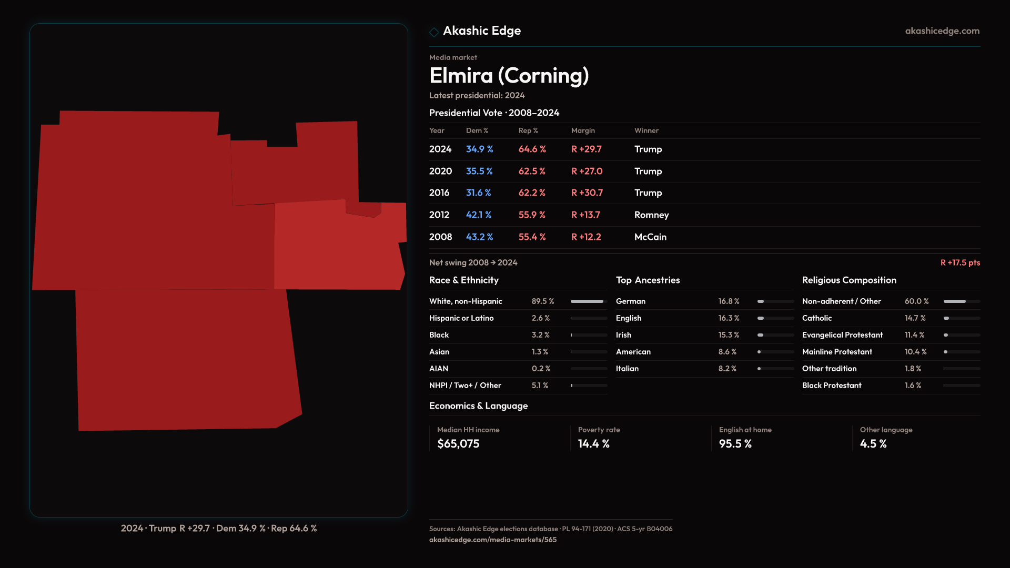The width and height of the screenshot is (1010, 568).
Task: Click the Net swing R +17.5 pts value
Action: pyautogui.click(x=959, y=262)
